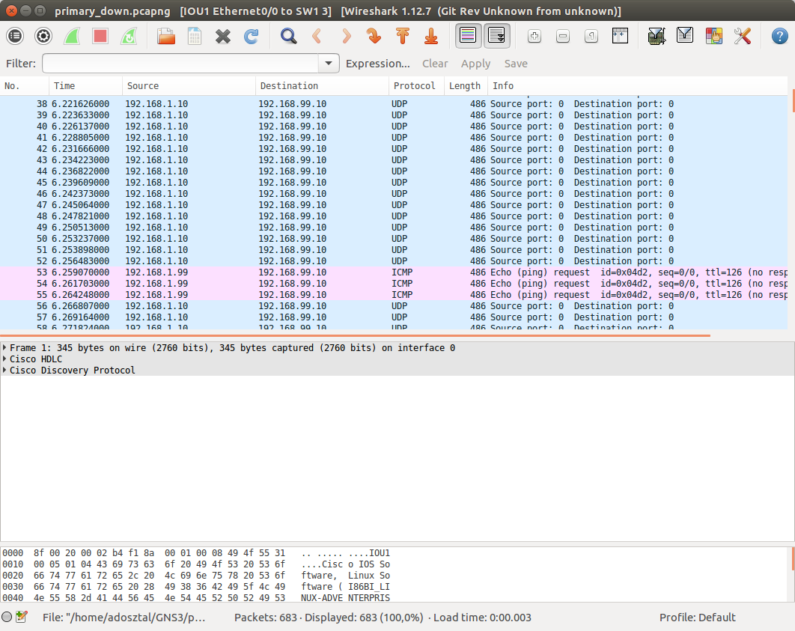The height and width of the screenshot is (631, 795).
Task: Stop the running capture
Action: 100,36
